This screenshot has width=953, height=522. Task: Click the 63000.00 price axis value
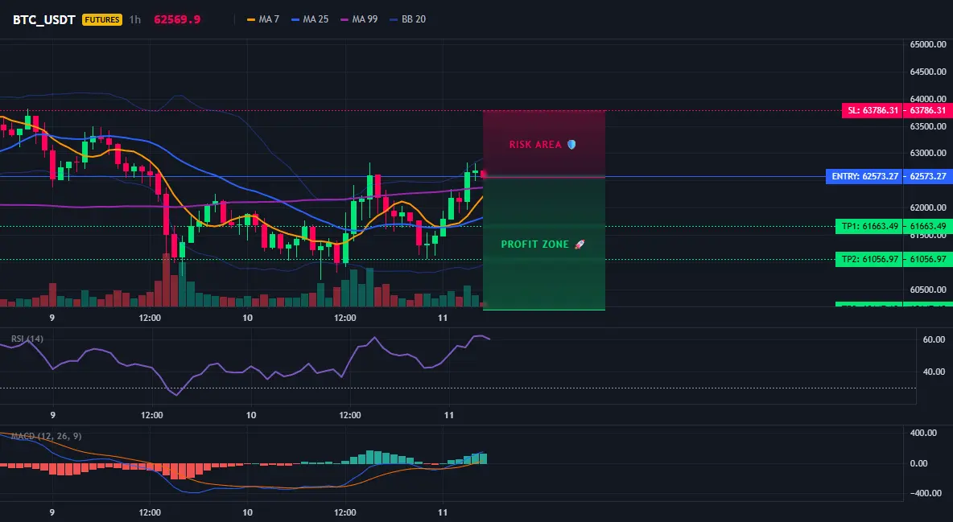[928, 153]
